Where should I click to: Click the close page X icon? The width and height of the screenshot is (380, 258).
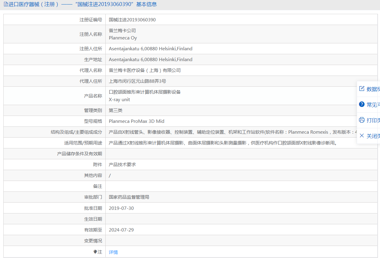362,135
